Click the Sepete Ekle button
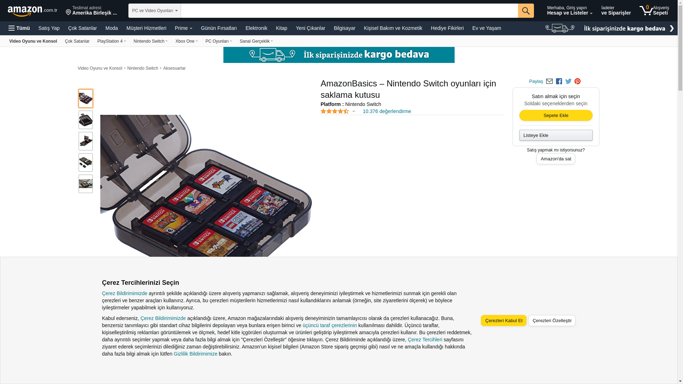The image size is (683, 384). [x=556, y=116]
